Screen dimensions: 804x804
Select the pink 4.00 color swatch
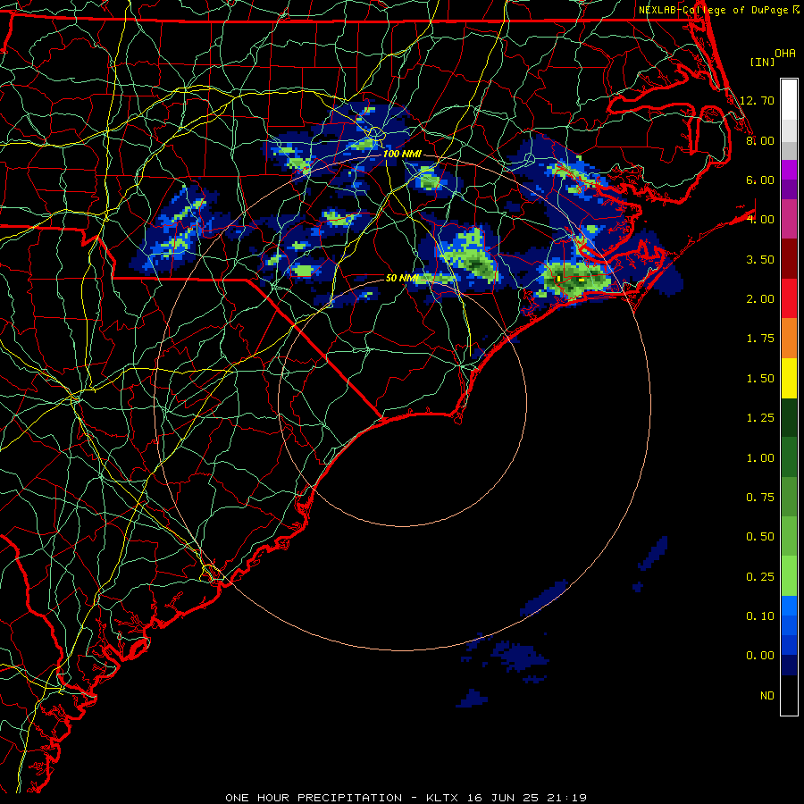pos(789,220)
